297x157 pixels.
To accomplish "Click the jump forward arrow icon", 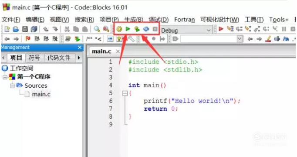I will [16, 39].
